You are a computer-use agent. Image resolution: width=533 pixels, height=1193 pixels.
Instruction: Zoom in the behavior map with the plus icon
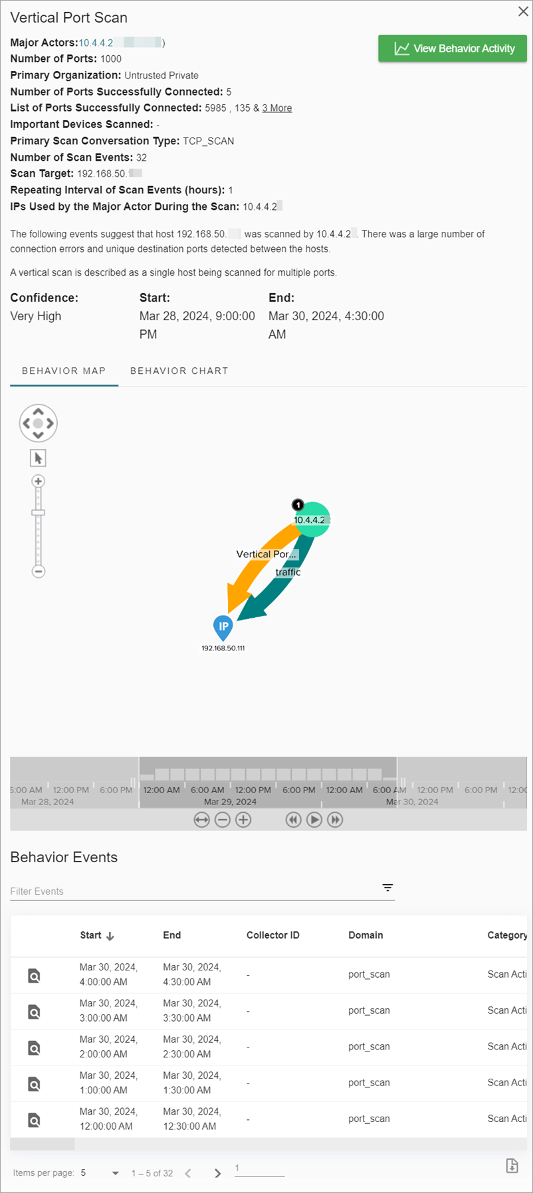(x=38, y=481)
